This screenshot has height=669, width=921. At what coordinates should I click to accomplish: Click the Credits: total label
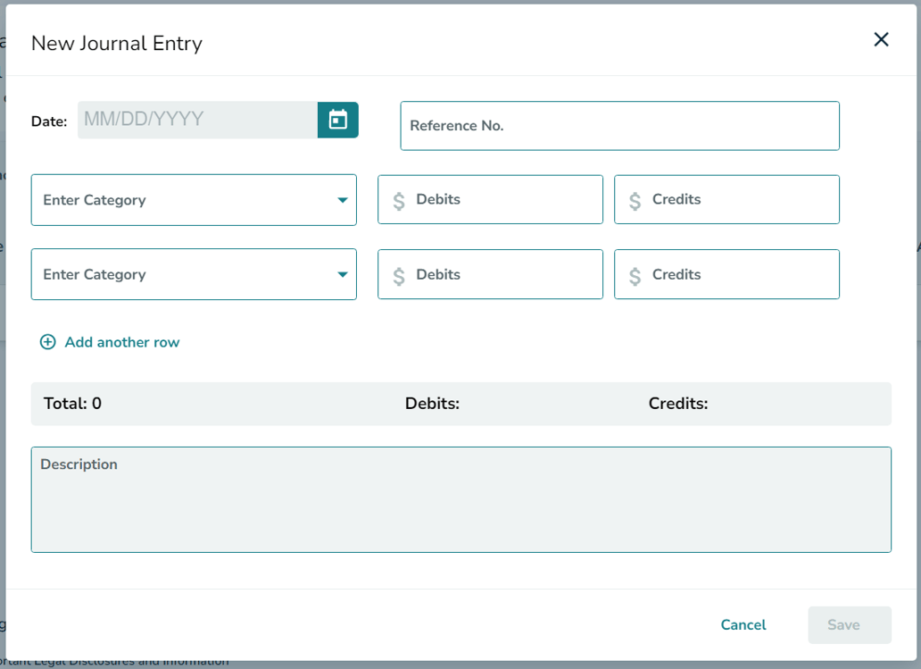tap(678, 404)
